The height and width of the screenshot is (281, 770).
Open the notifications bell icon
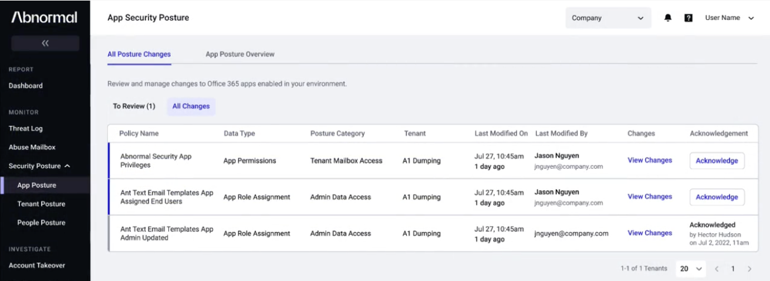coord(668,18)
